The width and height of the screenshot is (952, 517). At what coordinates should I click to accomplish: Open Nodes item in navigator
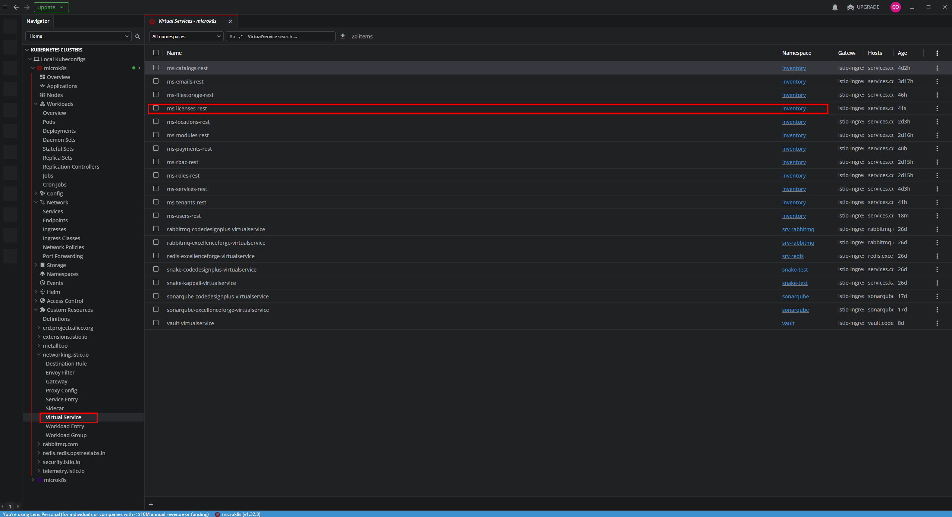(x=51, y=95)
